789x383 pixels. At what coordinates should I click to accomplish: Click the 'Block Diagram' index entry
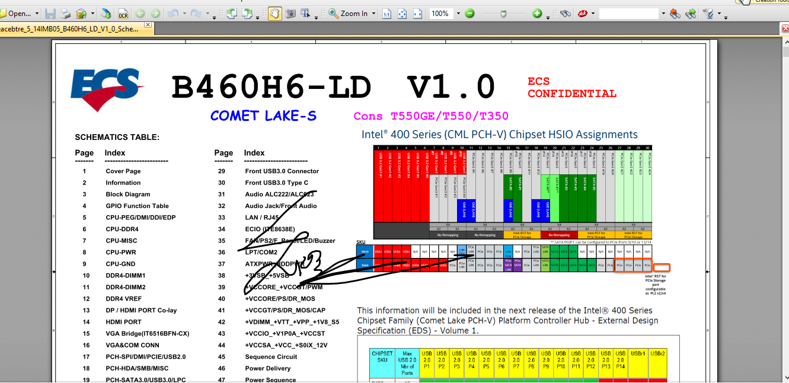coord(128,194)
